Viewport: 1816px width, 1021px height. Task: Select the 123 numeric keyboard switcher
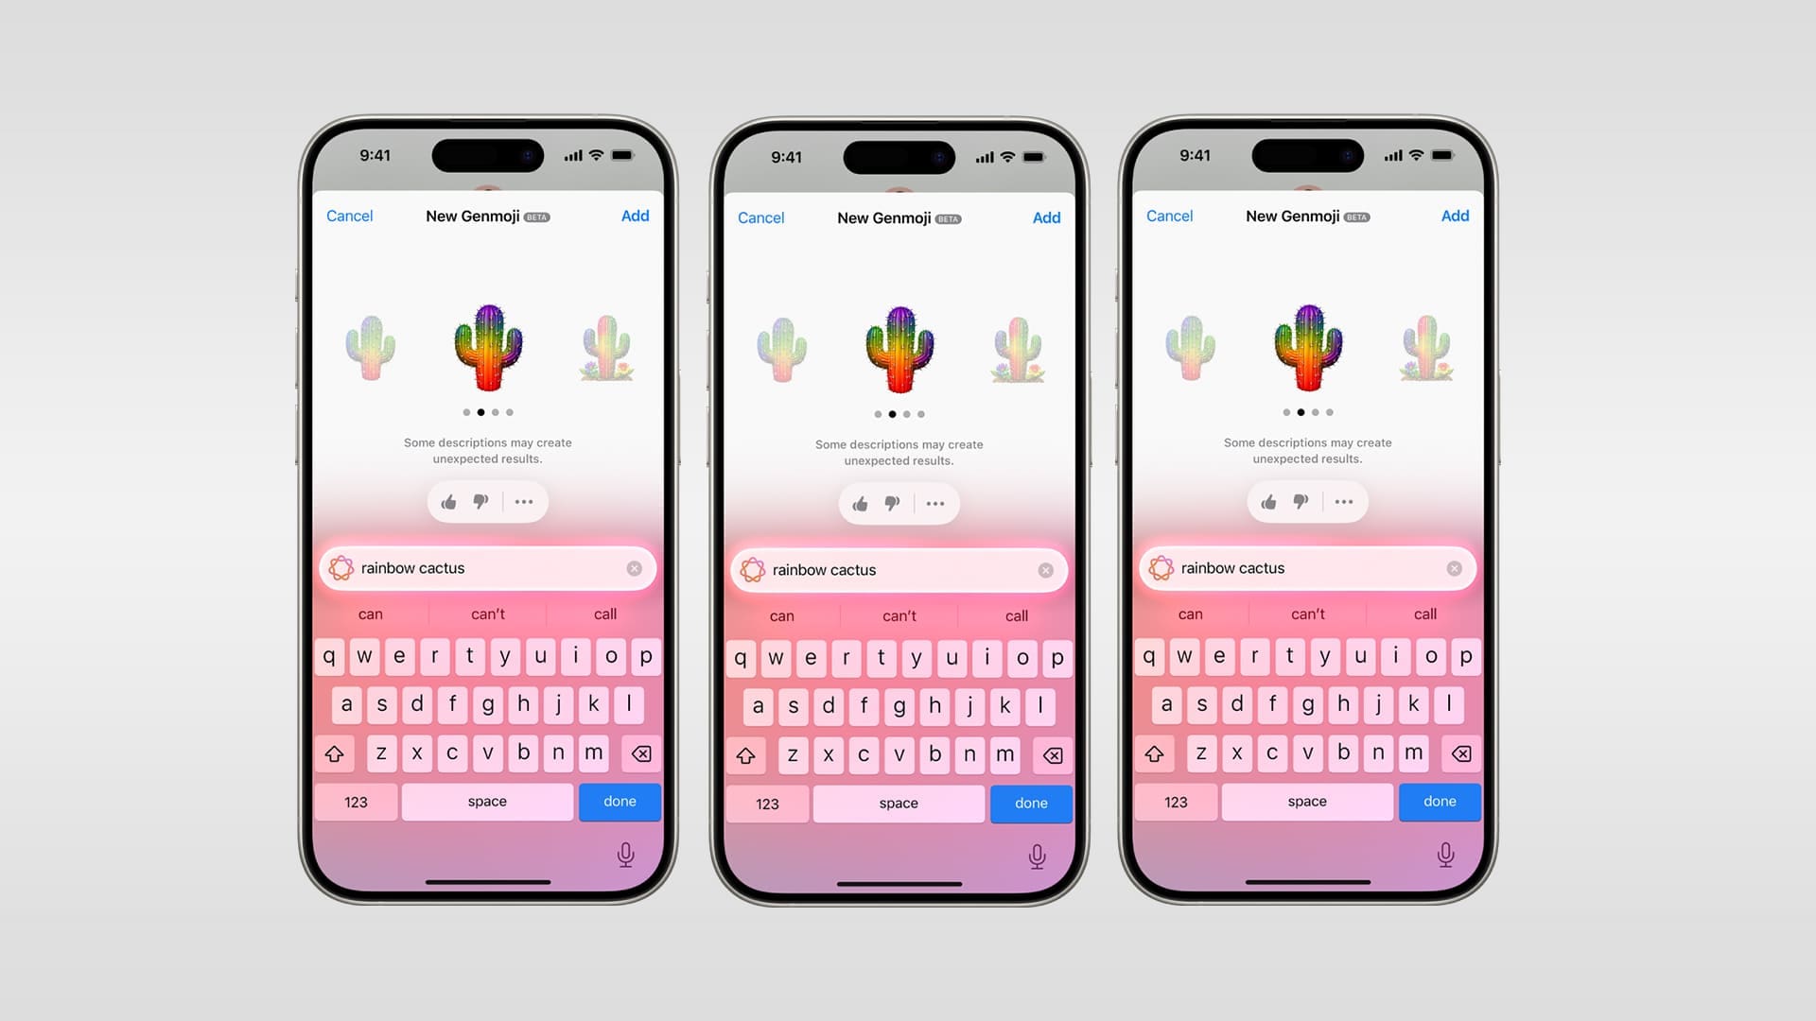tap(358, 802)
